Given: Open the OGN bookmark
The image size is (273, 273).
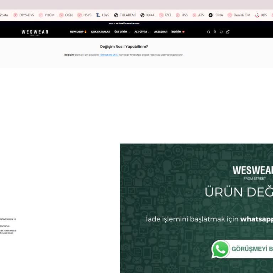Looking at the screenshot, I should pyautogui.click(x=66, y=15).
